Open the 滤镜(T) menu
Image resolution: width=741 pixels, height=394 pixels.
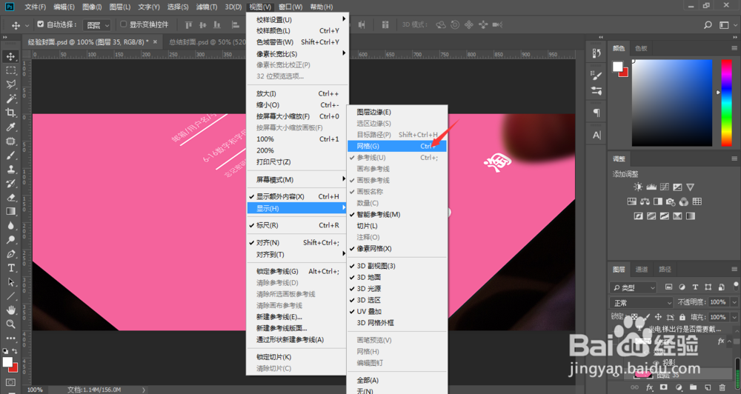point(206,7)
